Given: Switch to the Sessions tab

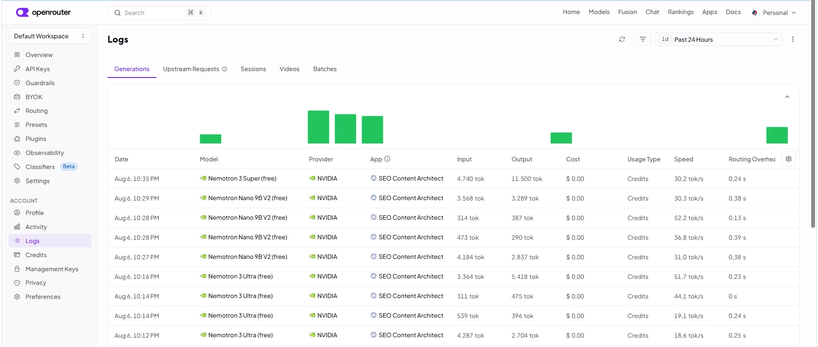Looking at the screenshot, I should click(253, 69).
